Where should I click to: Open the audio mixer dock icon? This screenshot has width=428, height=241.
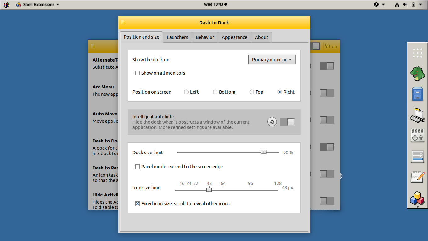pyautogui.click(x=417, y=135)
